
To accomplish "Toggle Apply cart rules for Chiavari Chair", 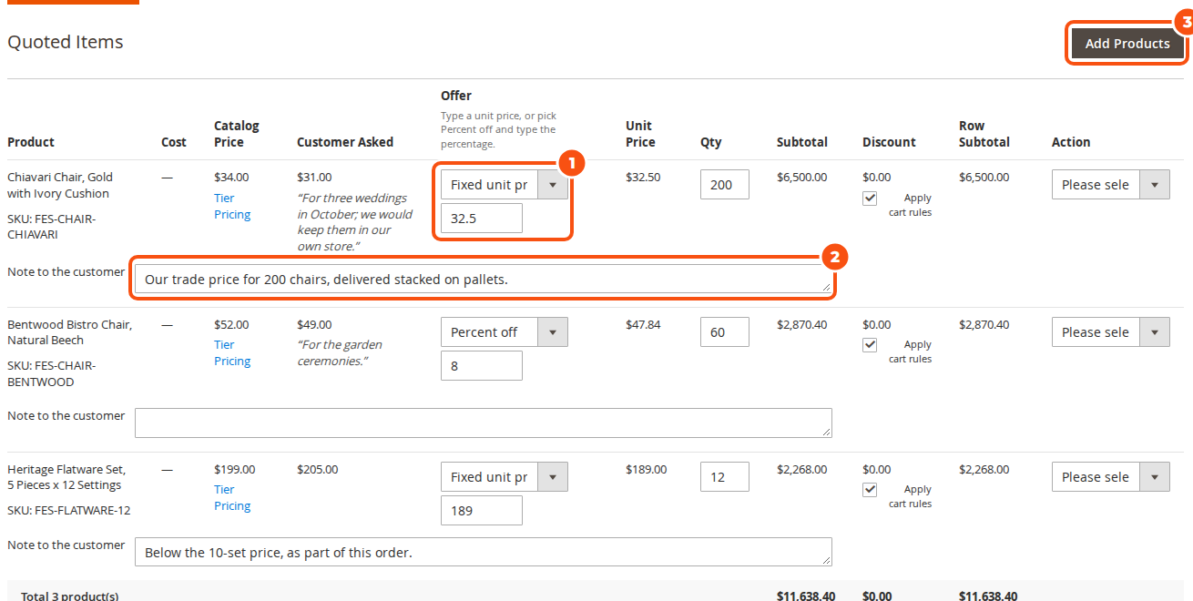I will pyautogui.click(x=870, y=199).
